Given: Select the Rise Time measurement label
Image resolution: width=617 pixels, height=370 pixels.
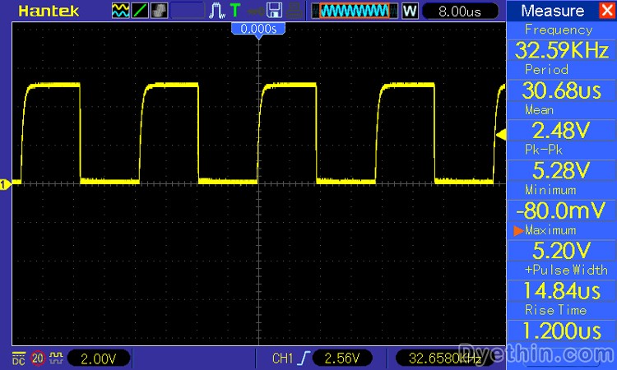Looking at the screenshot, I should pos(555,310).
